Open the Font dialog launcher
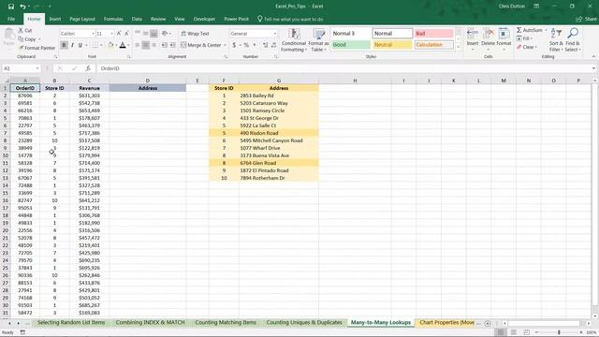Viewport: 599px width, 337px height. pos(129,56)
